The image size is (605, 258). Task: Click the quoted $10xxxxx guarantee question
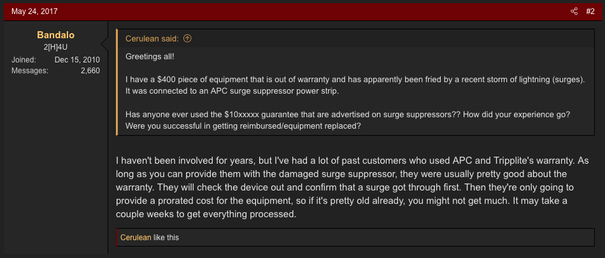point(348,120)
